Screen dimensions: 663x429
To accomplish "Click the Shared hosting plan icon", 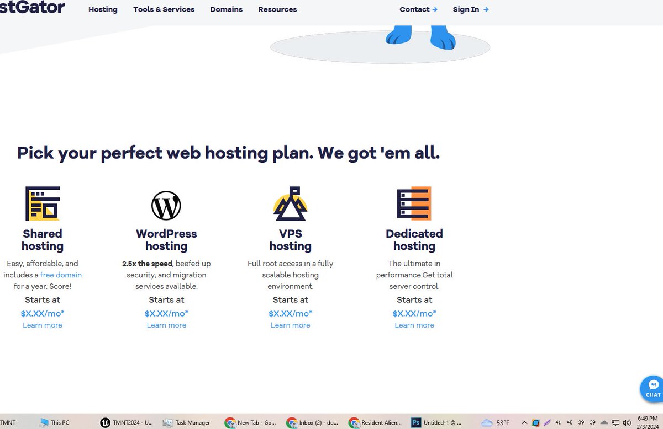I will click(x=43, y=203).
